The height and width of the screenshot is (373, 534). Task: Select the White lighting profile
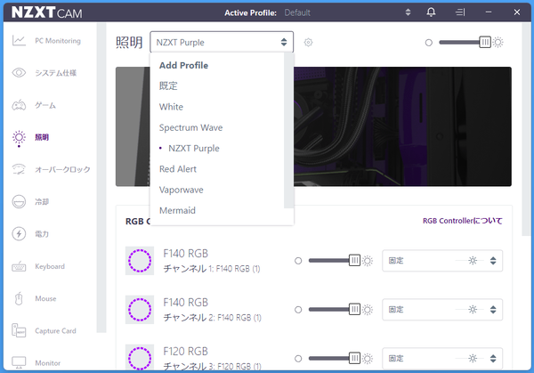171,107
